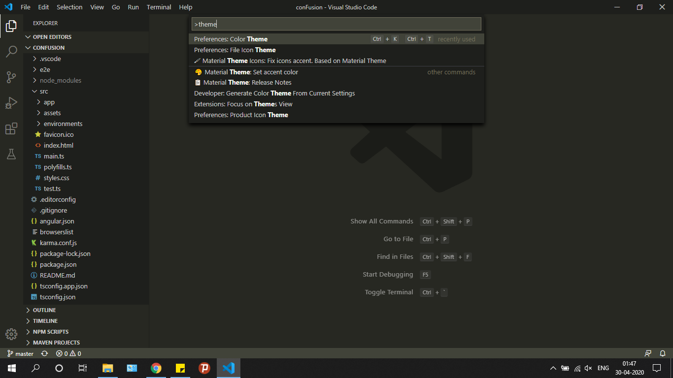Select Preferences: File Icon Theme command
Viewport: 673px width, 378px height.
pyautogui.click(x=336, y=50)
